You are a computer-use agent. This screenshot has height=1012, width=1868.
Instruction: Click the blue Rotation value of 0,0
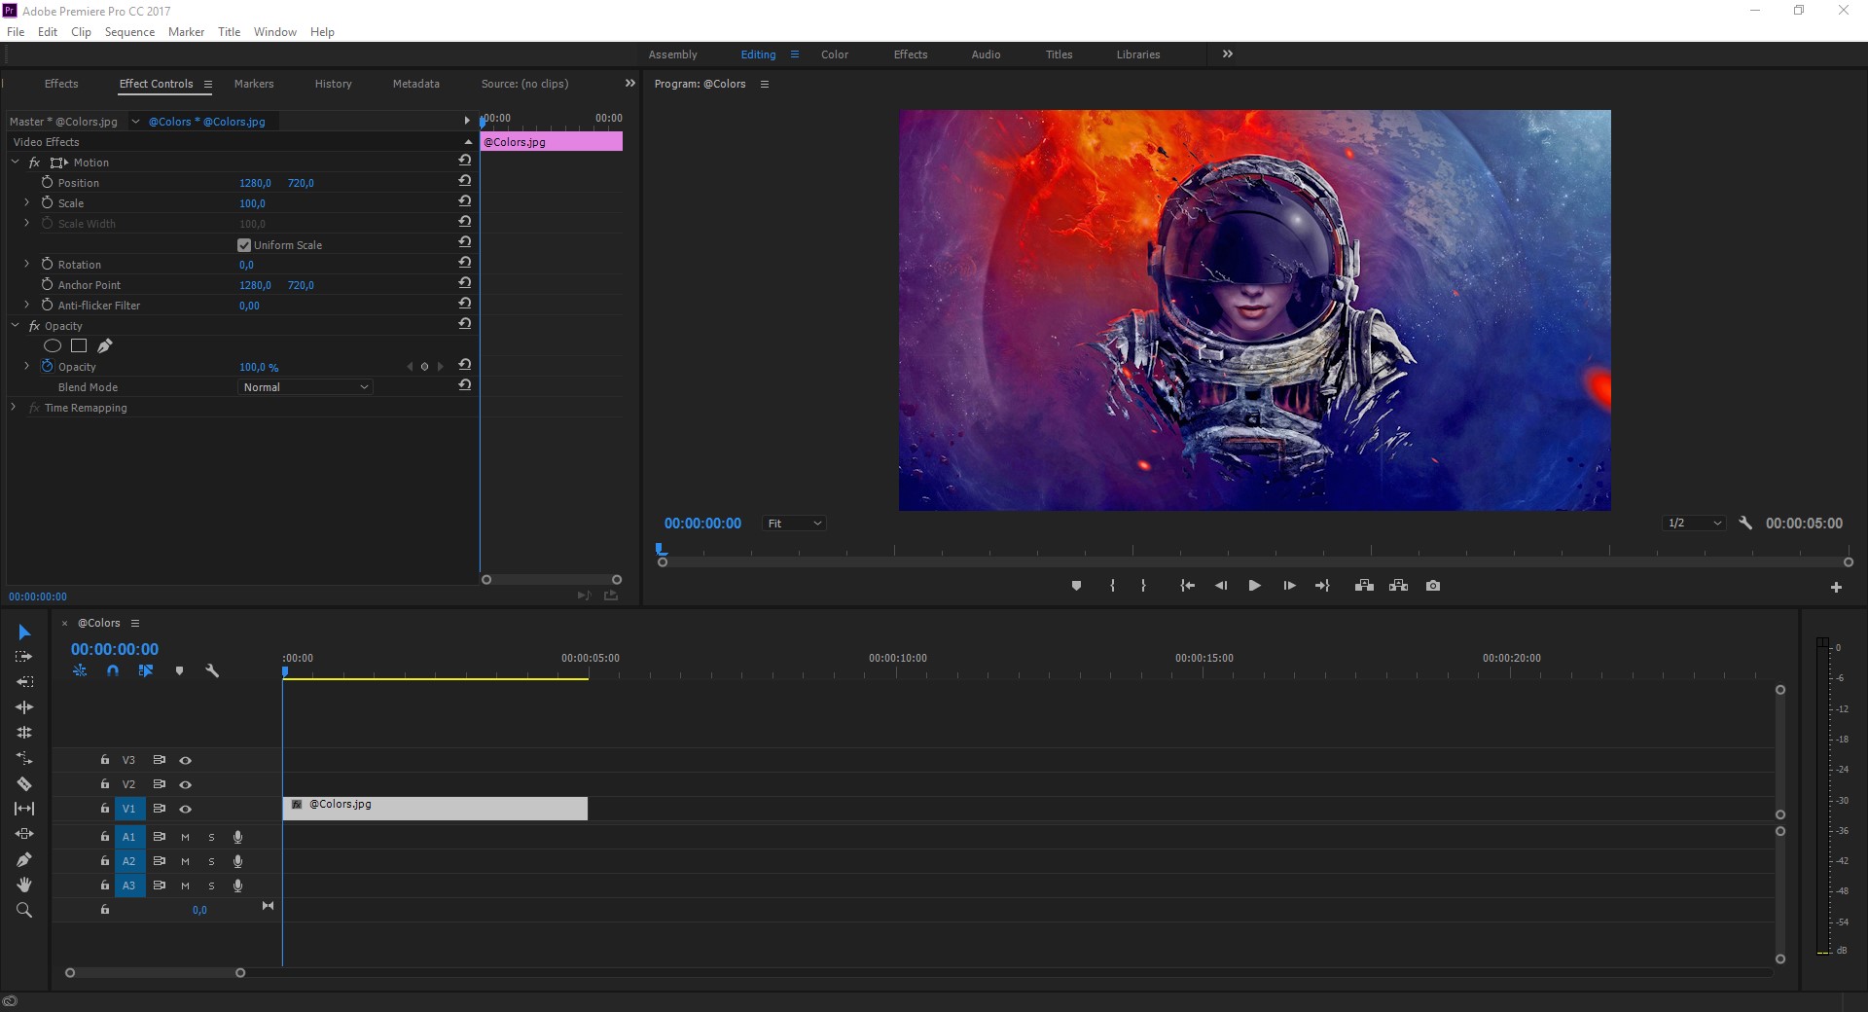tap(246, 264)
